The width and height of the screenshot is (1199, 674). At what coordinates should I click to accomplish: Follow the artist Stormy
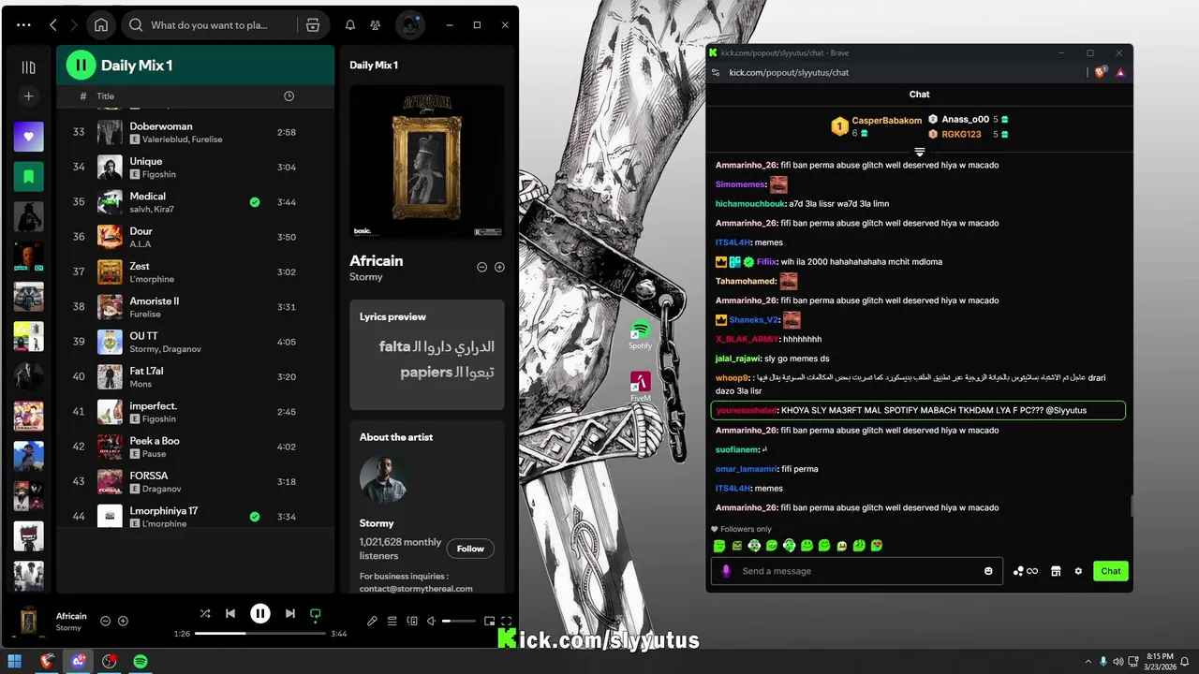[x=470, y=549]
